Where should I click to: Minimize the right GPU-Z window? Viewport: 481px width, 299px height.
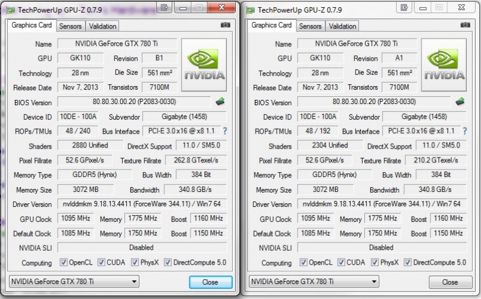click(423, 7)
